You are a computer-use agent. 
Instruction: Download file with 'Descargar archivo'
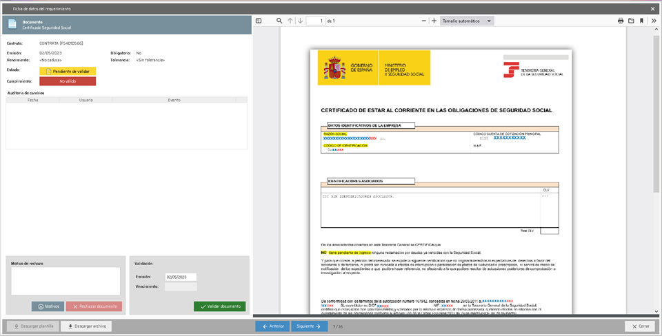pyautogui.click(x=86, y=326)
